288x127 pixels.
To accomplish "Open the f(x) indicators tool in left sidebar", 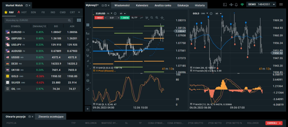I will [87, 33].
